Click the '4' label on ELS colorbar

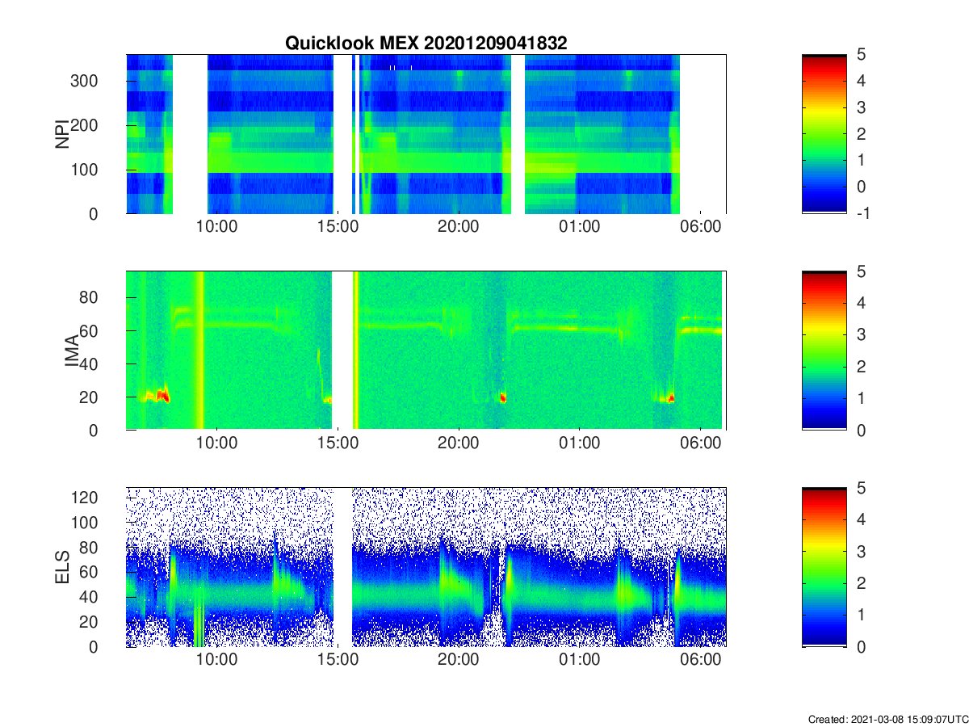861,519
